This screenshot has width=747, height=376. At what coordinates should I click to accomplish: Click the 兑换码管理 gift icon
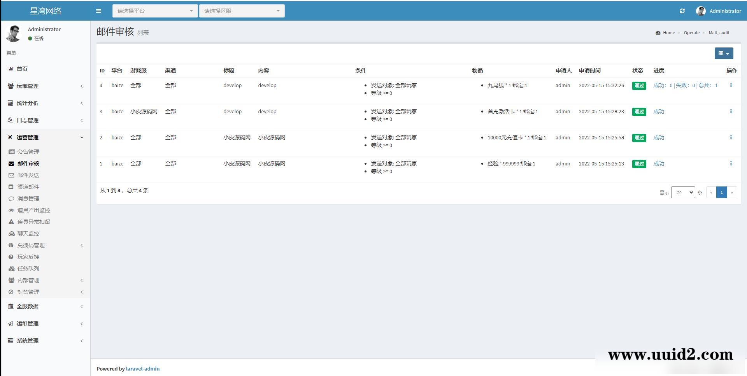coord(11,245)
